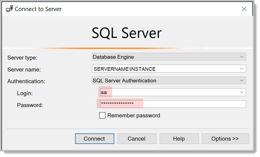This screenshot has height=157, width=260.
Task: Click the Connect to Server title icon
Action: point(9,9)
